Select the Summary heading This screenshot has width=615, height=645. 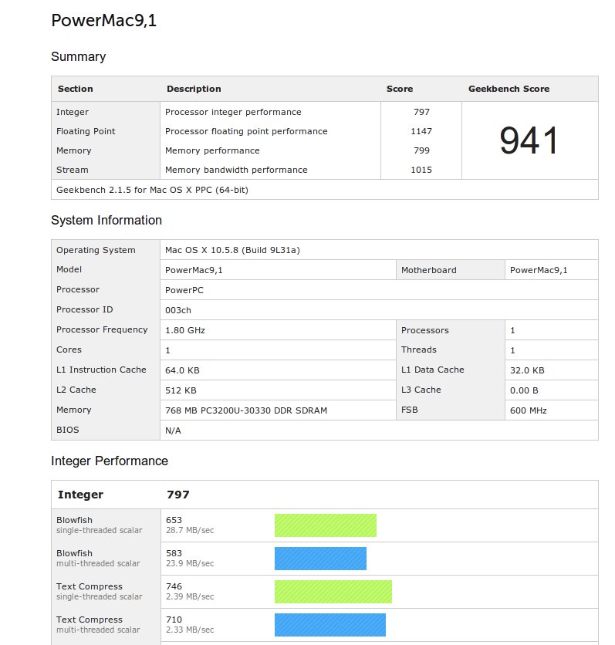78,57
